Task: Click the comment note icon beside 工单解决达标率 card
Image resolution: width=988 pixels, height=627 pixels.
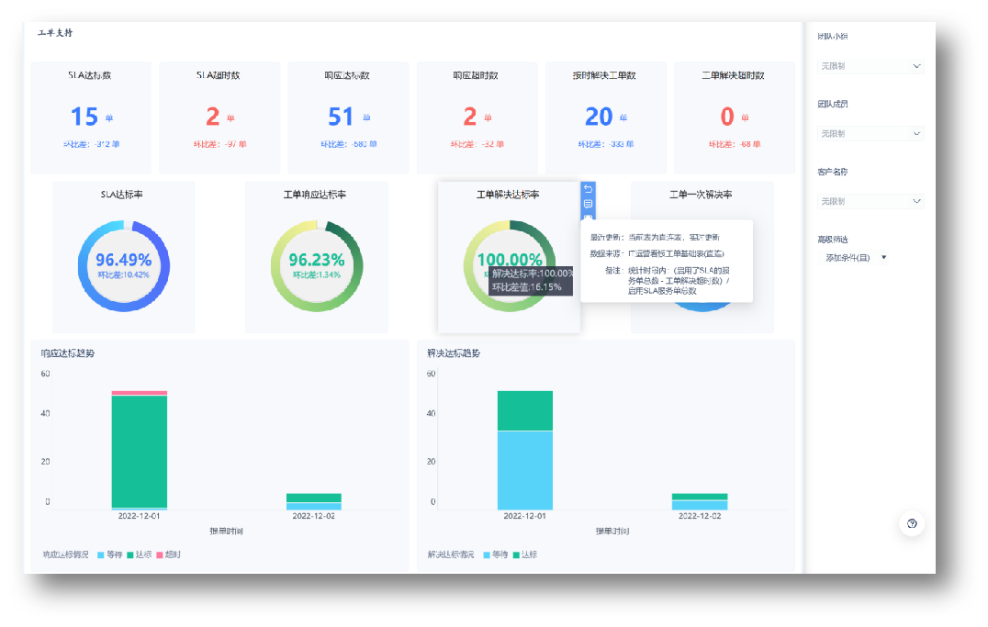Action: pos(589,204)
